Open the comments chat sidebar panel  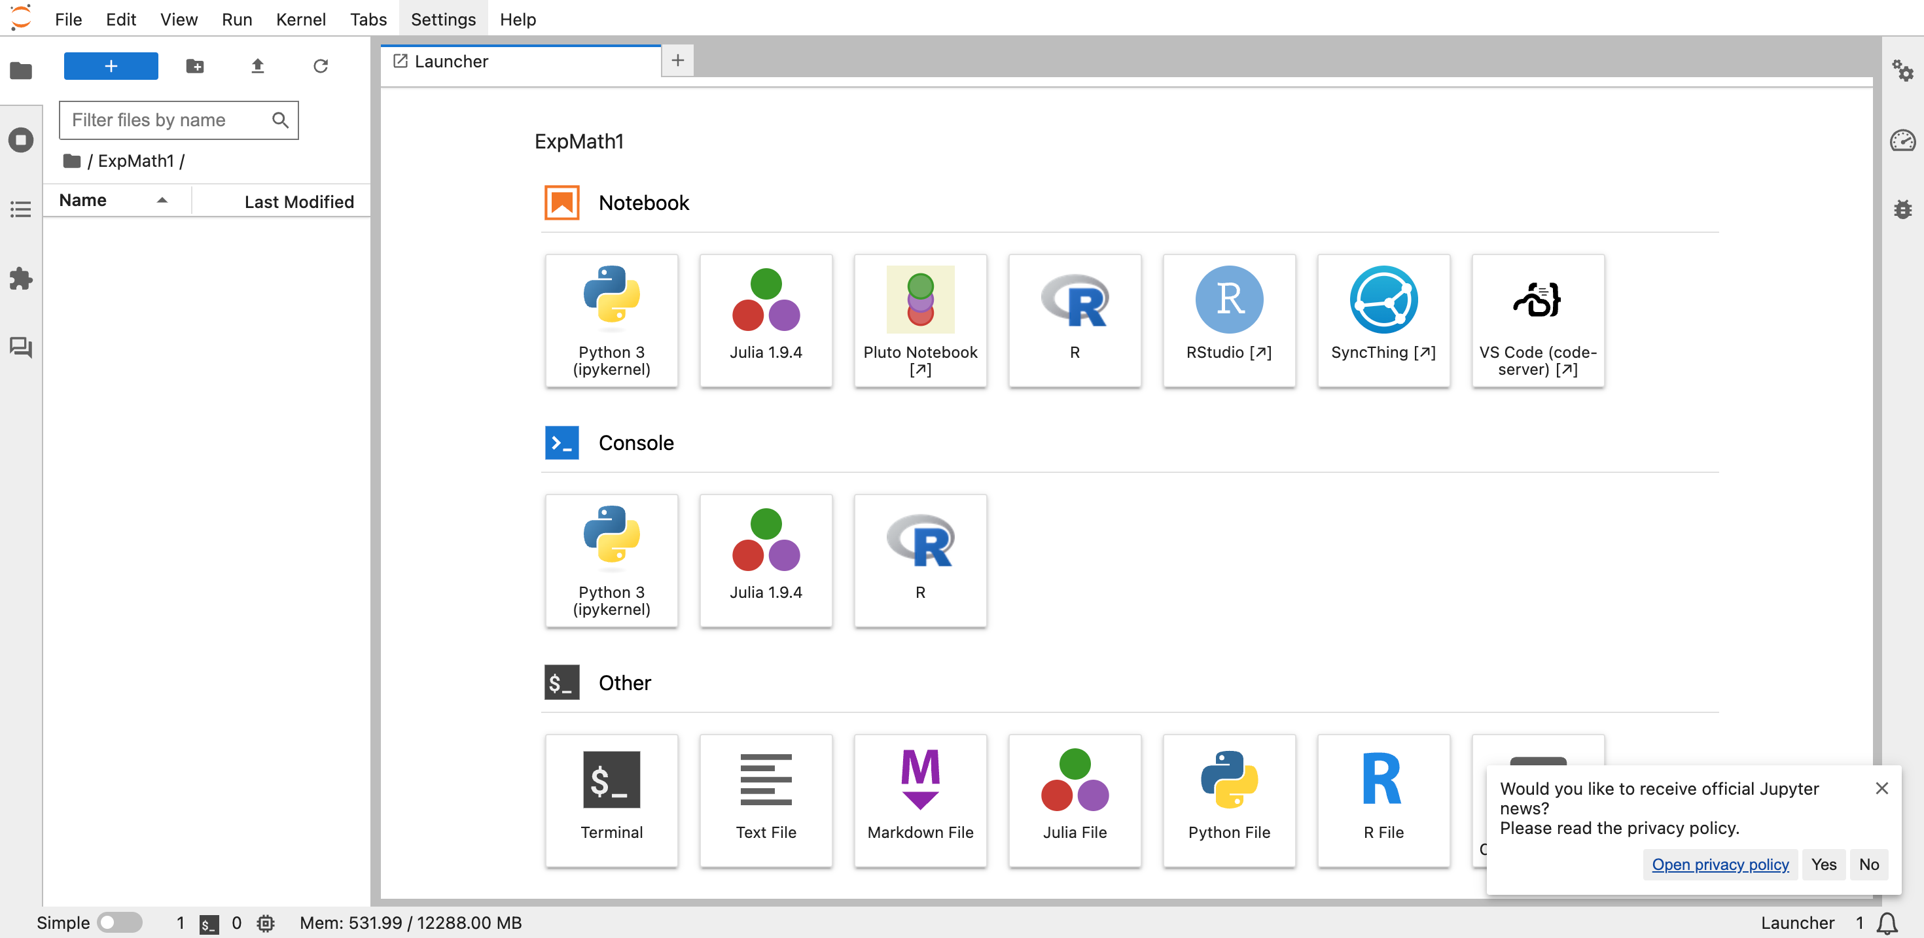(21, 347)
